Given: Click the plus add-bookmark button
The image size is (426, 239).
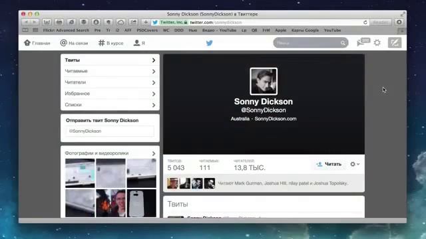Looking at the screenshot, I should 146,22.
